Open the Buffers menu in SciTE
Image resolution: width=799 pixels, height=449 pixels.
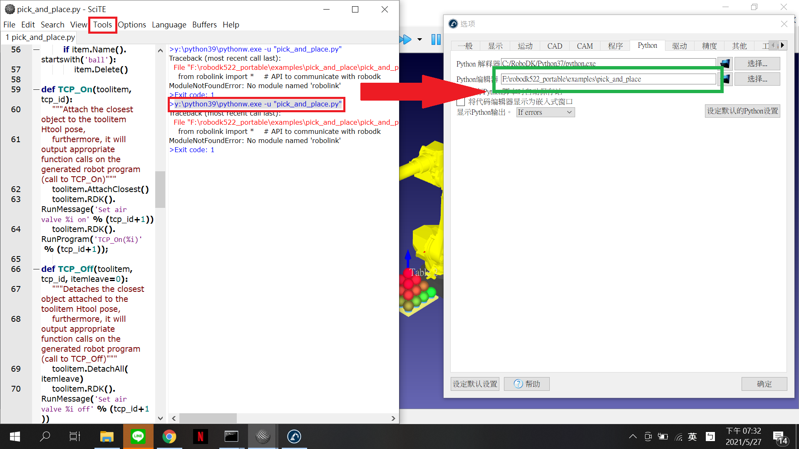tap(204, 25)
